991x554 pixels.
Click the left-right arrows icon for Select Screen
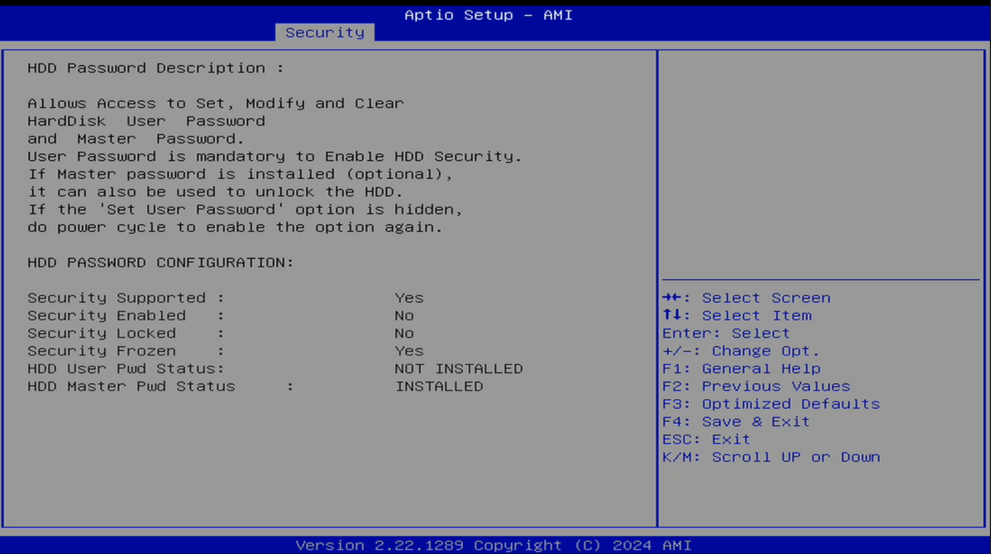[671, 298]
